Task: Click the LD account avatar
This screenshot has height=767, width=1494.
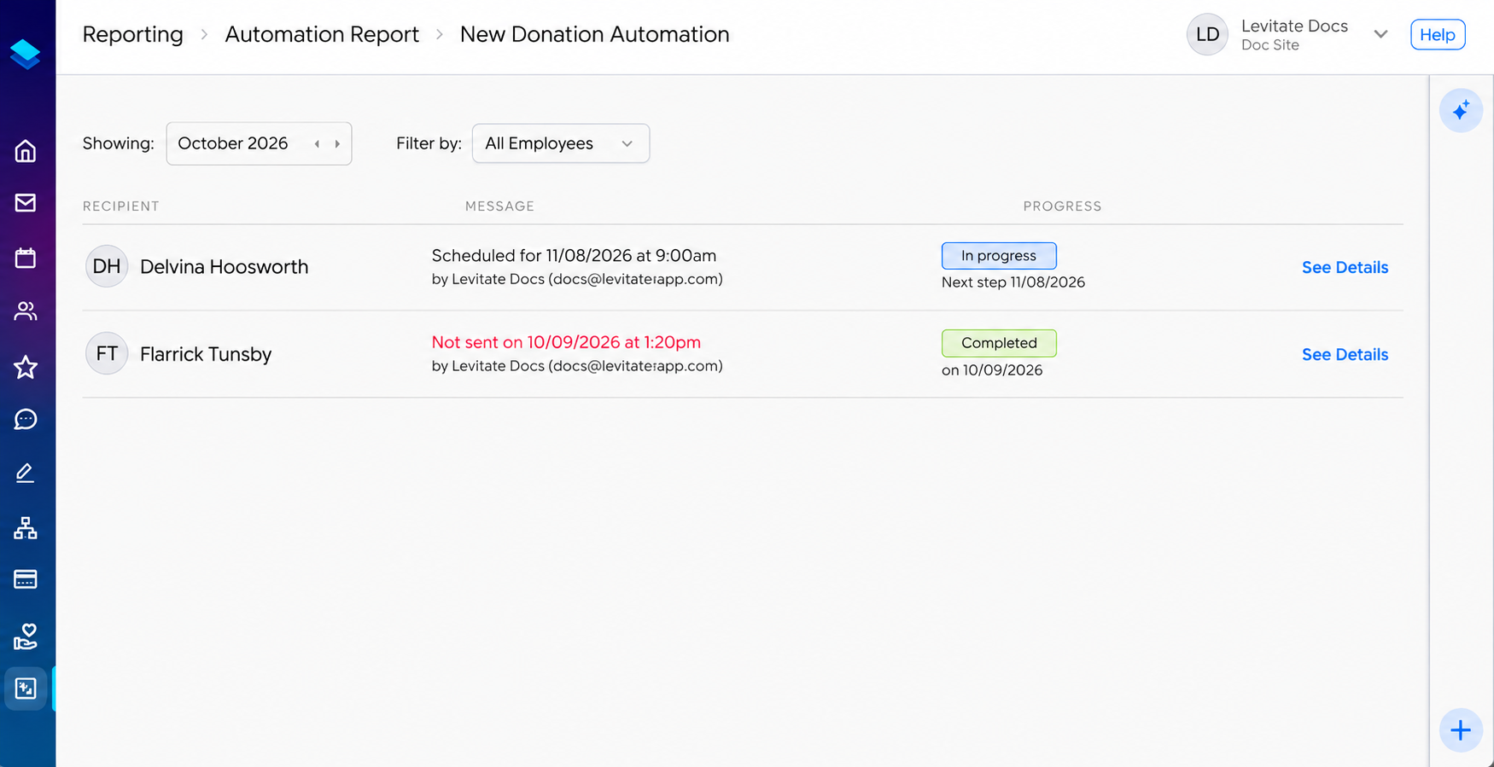Action: pyautogui.click(x=1207, y=34)
